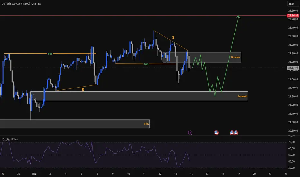Select the orange $ marker near the upper trendline
The height and width of the screenshot is (177, 300).
pos(173,37)
